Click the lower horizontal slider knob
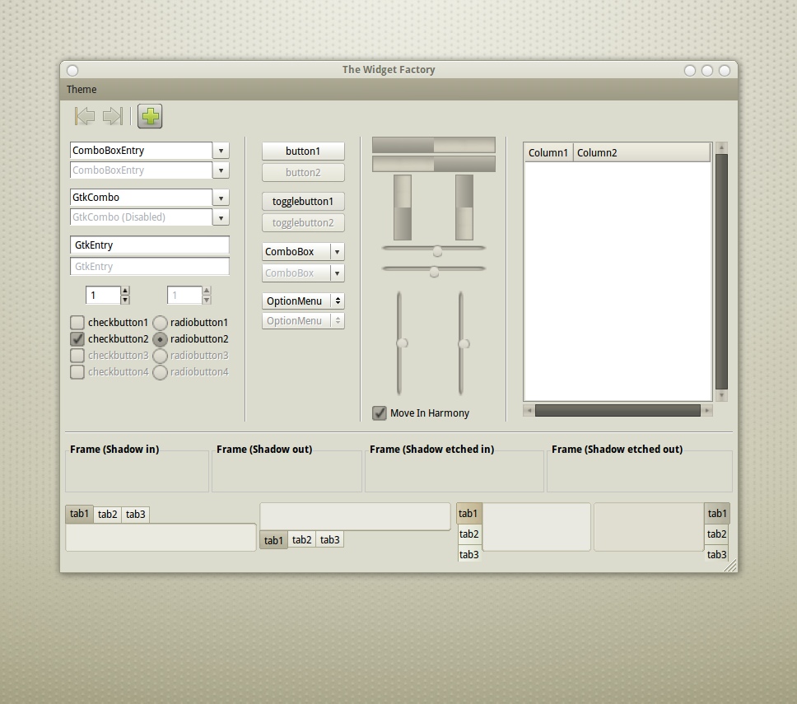 pos(434,272)
